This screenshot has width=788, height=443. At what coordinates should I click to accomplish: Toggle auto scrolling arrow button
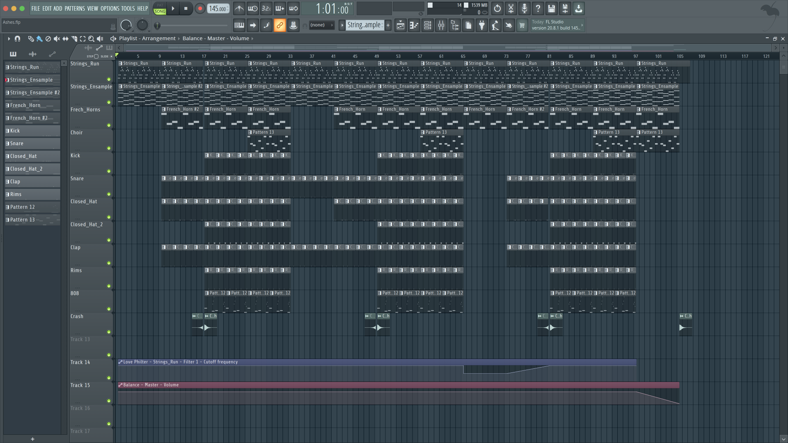[x=253, y=25]
